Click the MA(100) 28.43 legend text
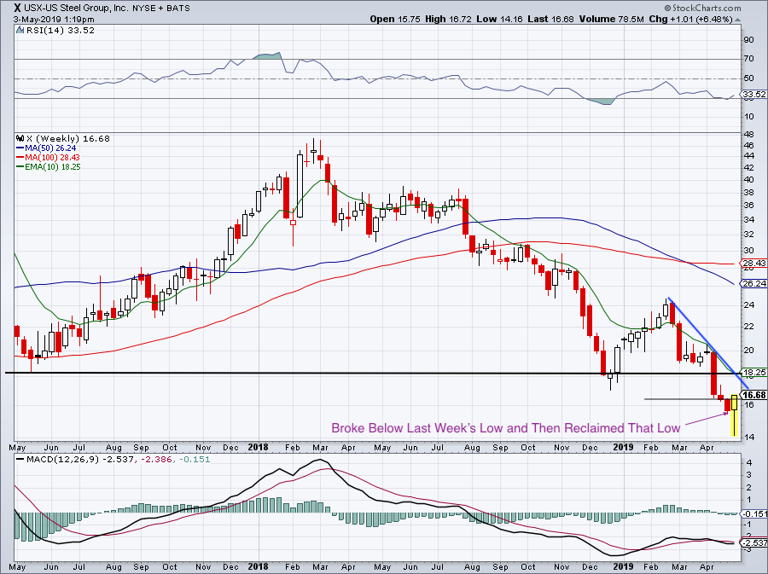This screenshot has width=768, height=574. [52, 158]
